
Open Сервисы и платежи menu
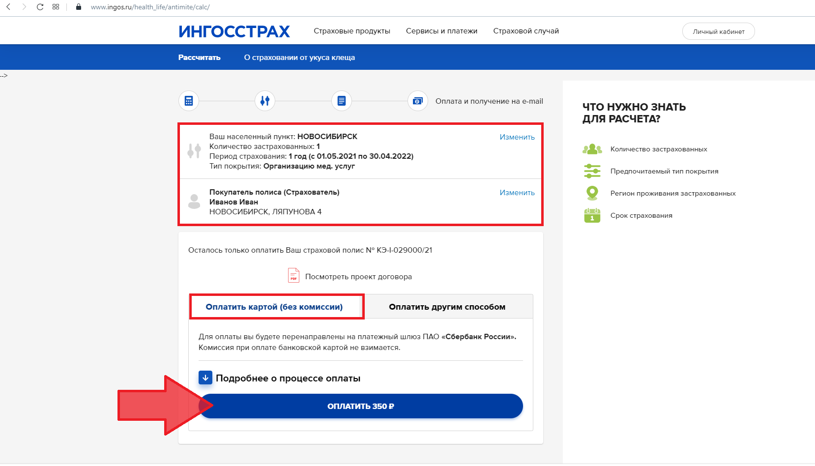(441, 31)
